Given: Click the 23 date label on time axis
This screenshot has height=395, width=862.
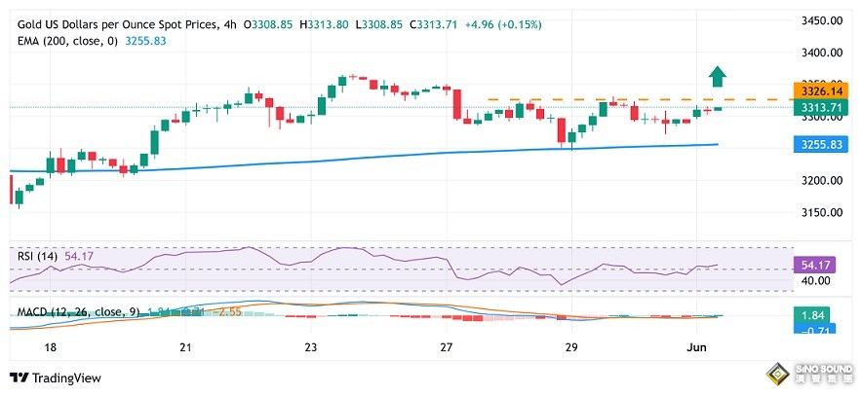Looking at the screenshot, I should point(311,346).
